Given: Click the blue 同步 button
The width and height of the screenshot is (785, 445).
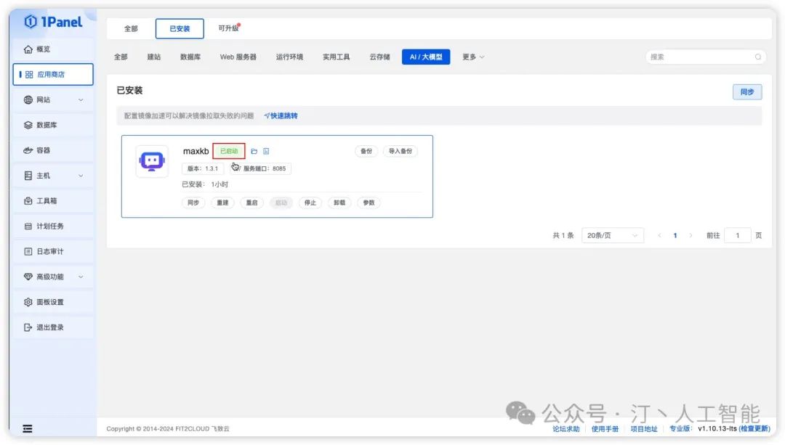Looking at the screenshot, I should [x=746, y=92].
